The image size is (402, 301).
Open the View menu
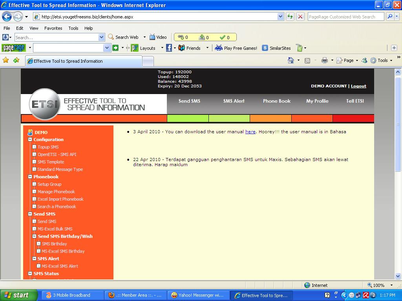click(x=34, y=28)
